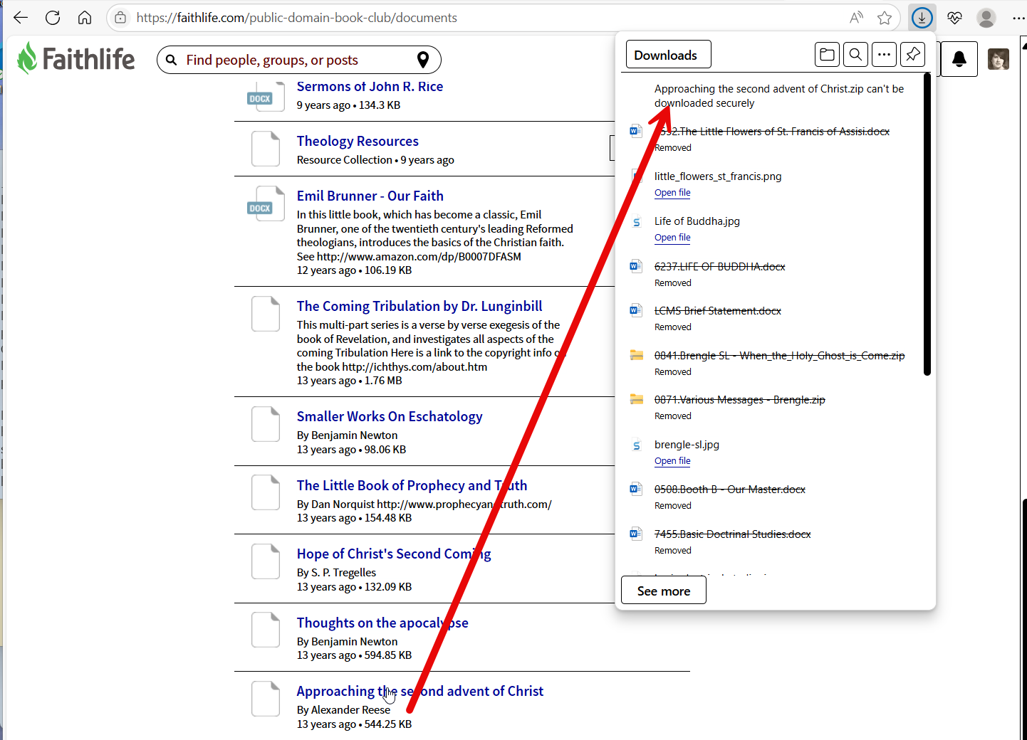
Task: Click the Downloads panel scrollbar
Action: coord(927,224)
